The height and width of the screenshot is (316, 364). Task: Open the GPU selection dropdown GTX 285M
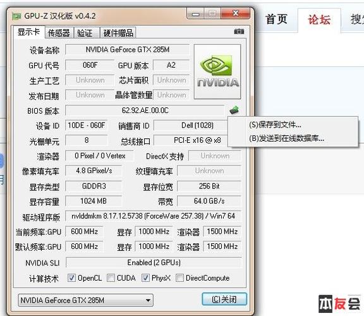click(85, 300)
